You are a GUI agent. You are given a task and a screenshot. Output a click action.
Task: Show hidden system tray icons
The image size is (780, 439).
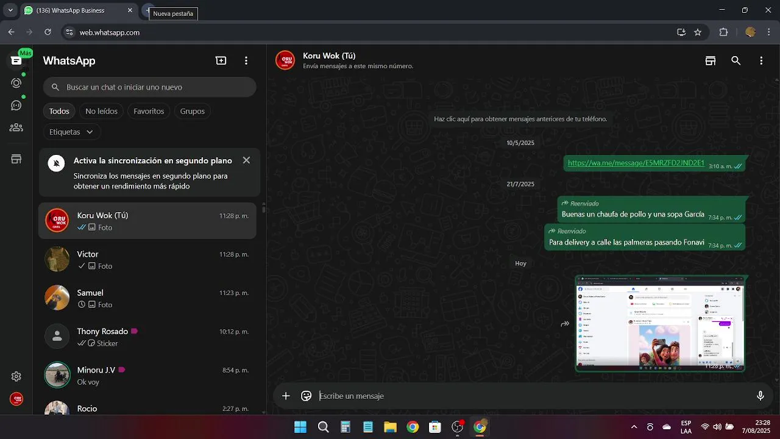click(x=634, y=427)
